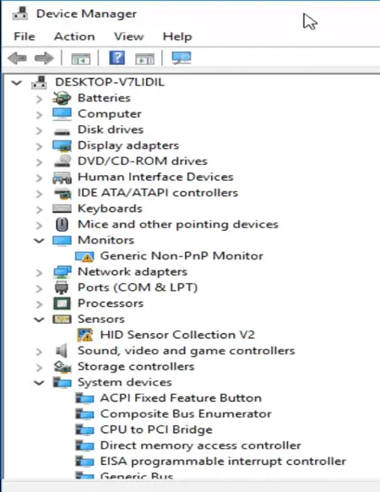Click the Ports (COM & LPT) icon
This screenshot has width=380, height=492.
(62, 287)
